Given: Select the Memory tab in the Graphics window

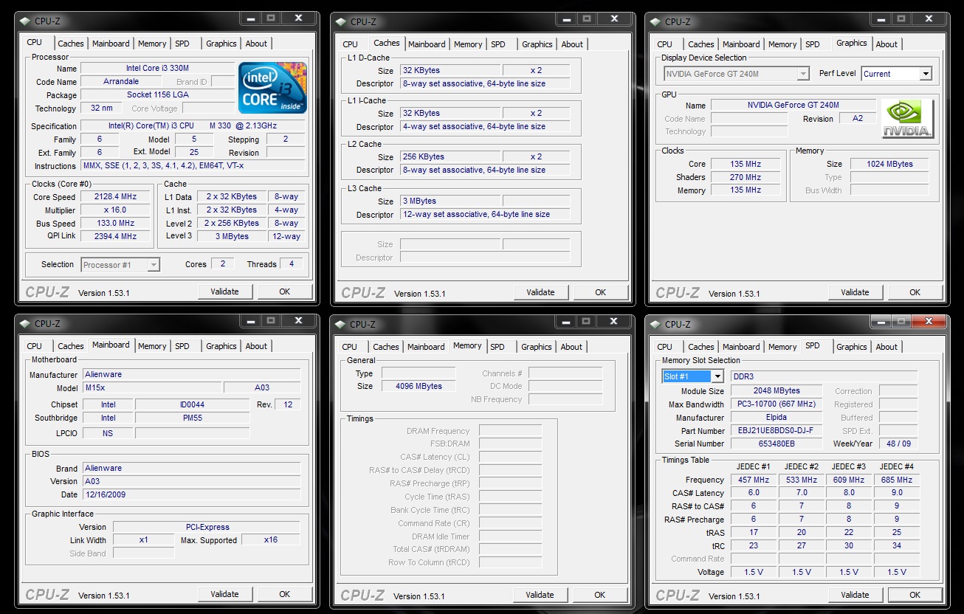Looking at the screenshot, I should pyautogui.click(x=782, y=44).
